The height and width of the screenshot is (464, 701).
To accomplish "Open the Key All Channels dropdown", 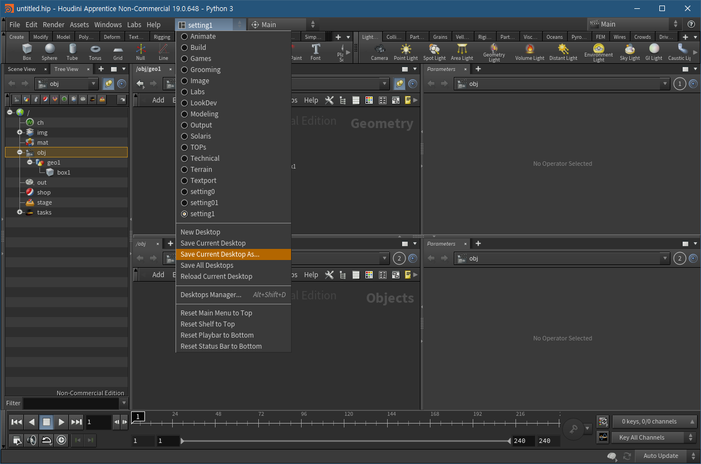I will (654, 437).
